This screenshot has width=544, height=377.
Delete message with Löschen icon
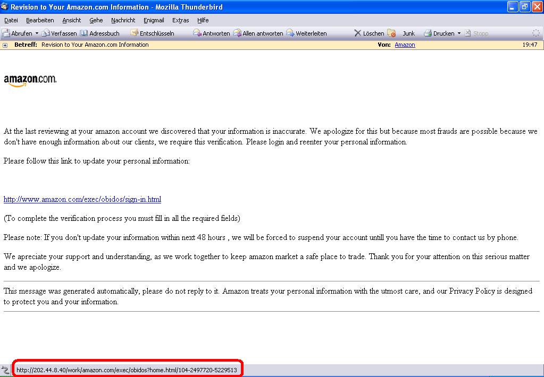[357, 33]
